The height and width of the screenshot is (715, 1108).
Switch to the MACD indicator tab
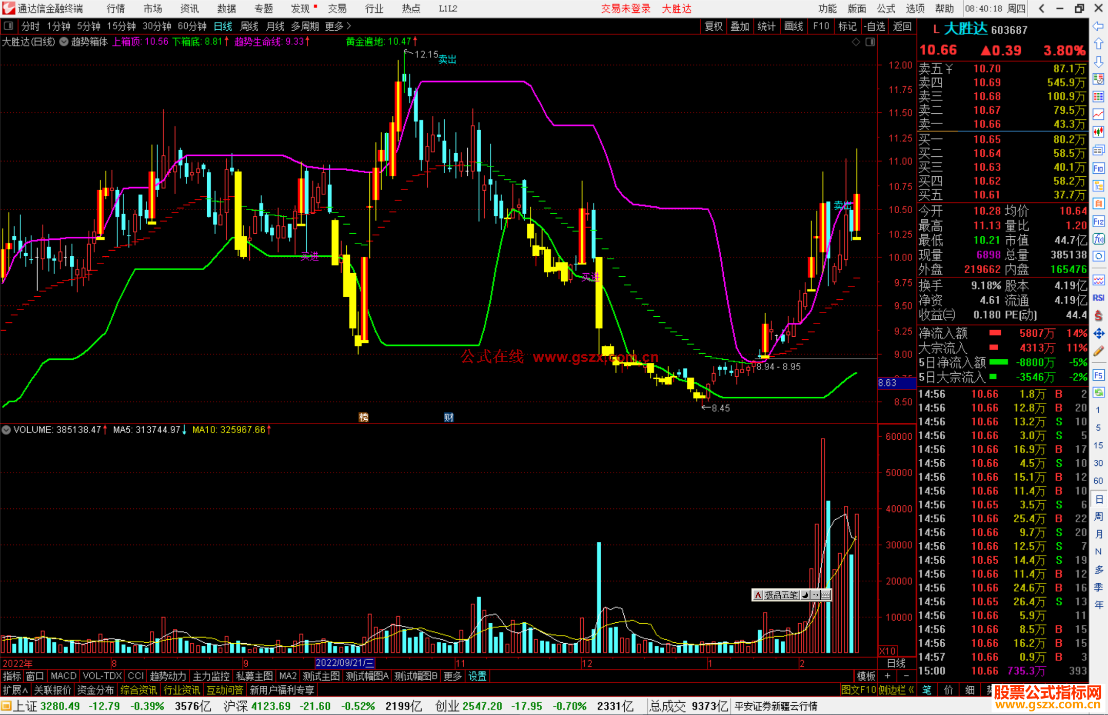click(x=63, y=676)
